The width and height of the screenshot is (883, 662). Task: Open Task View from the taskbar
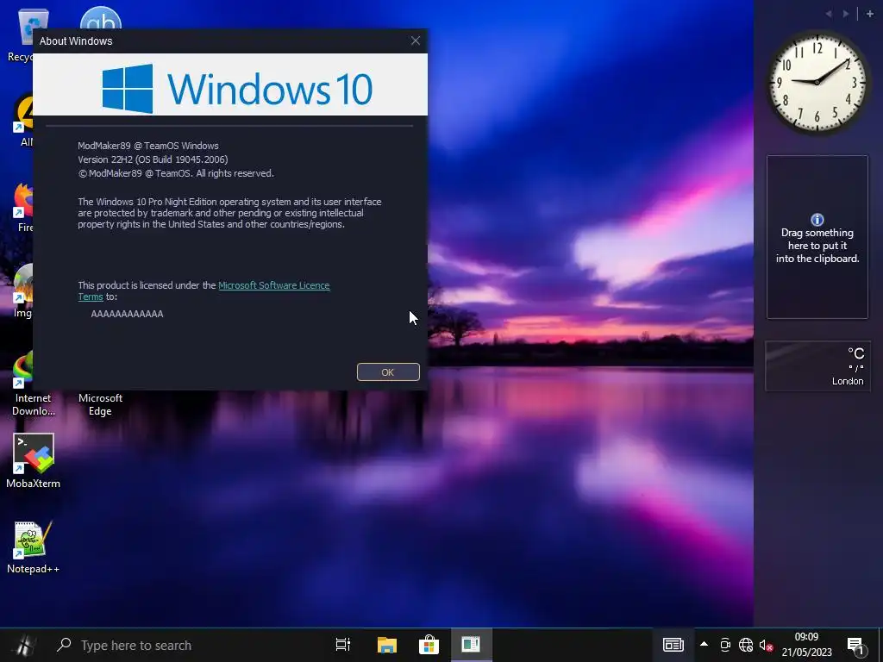[343, 645]
